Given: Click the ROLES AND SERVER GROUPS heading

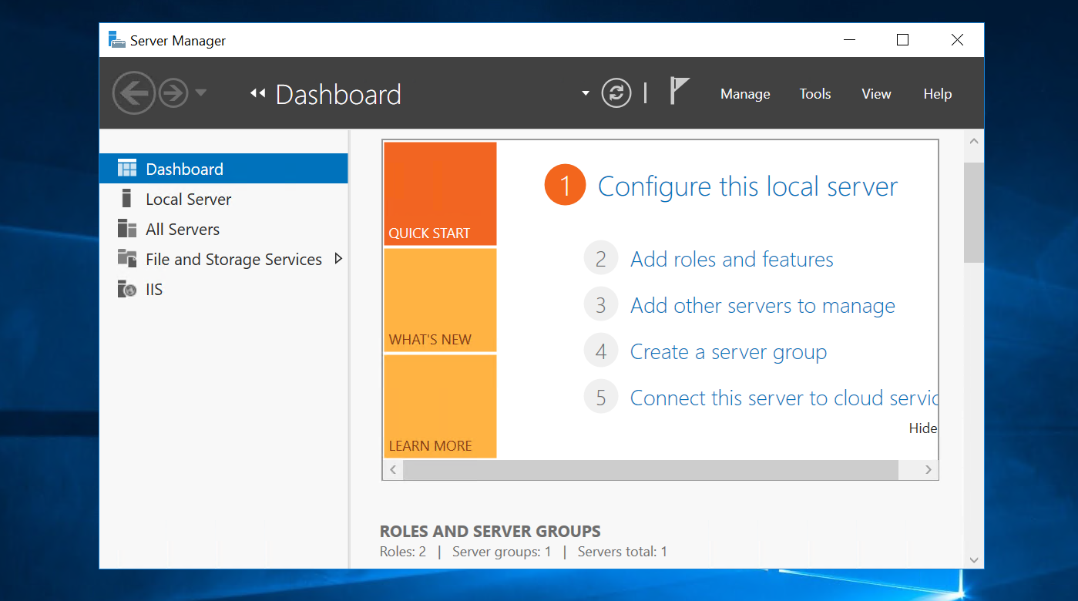Looking at the screenshot, I should [x=490, y=532].
